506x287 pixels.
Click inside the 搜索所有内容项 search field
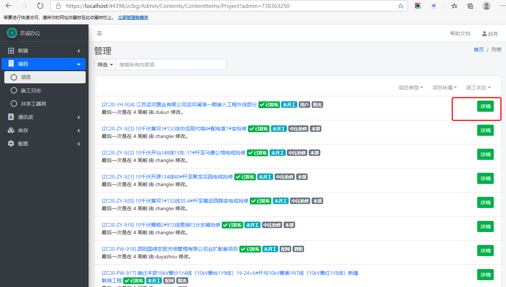coord(171,64)
